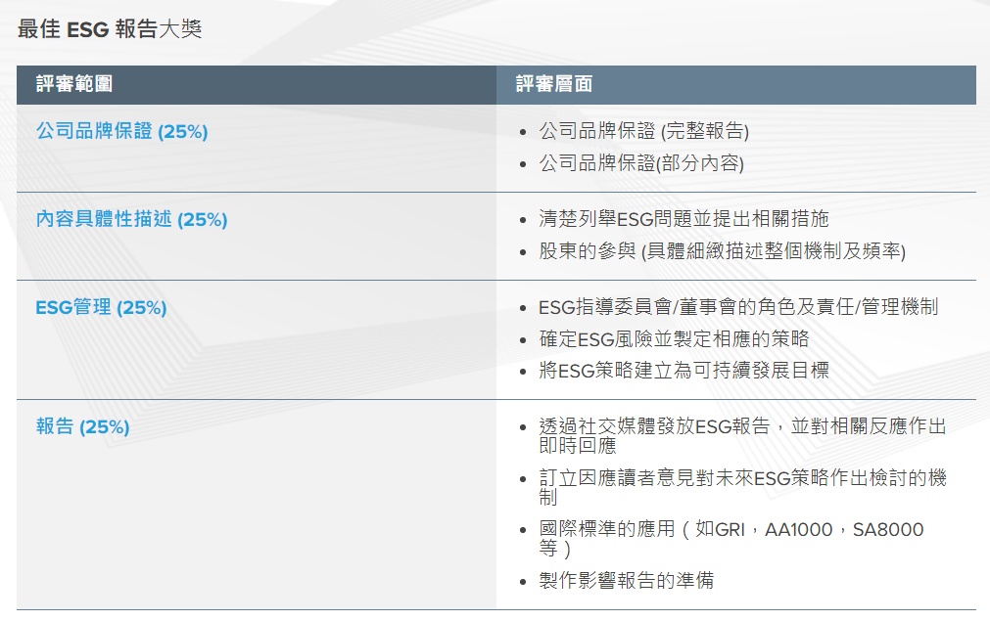The image size is (990, 621).
Task: Select the 公司品牌保證 (25%) row title
Action: (121, 131)
